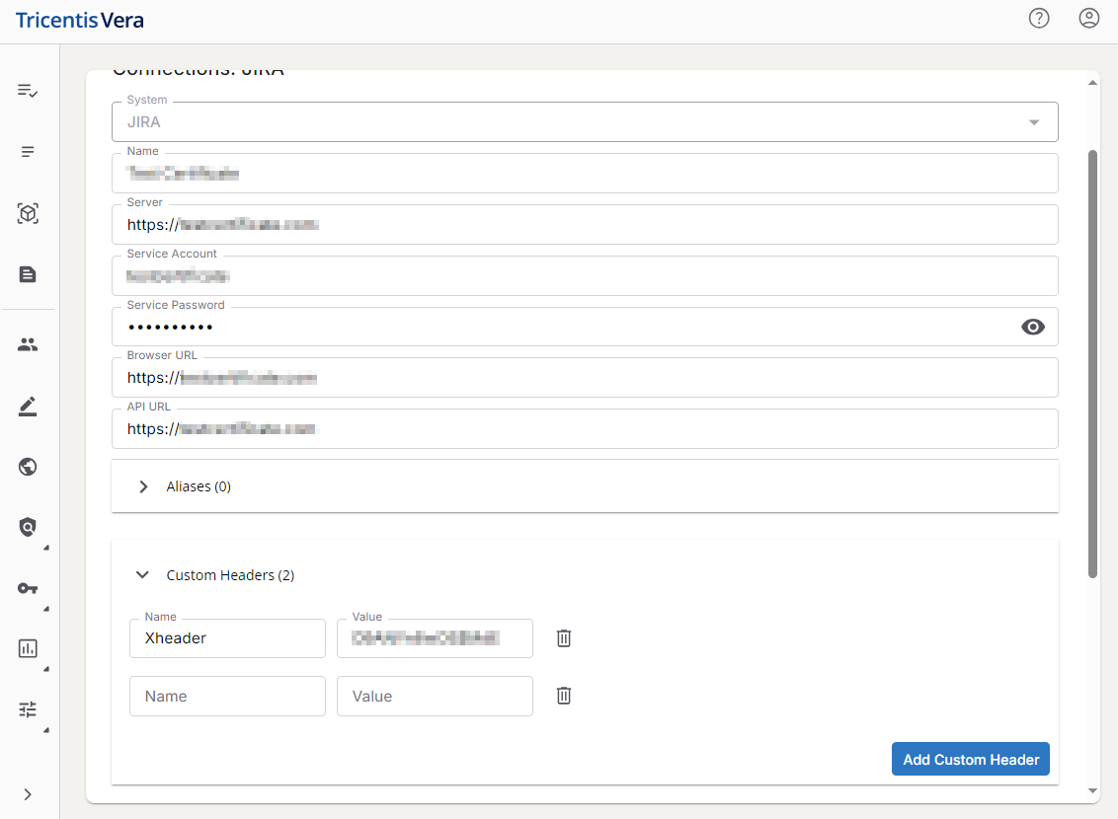This screenshot has width=1118, height=819.
Task: Click the globe icon in sidebar
Action: [x=28, y=467]
